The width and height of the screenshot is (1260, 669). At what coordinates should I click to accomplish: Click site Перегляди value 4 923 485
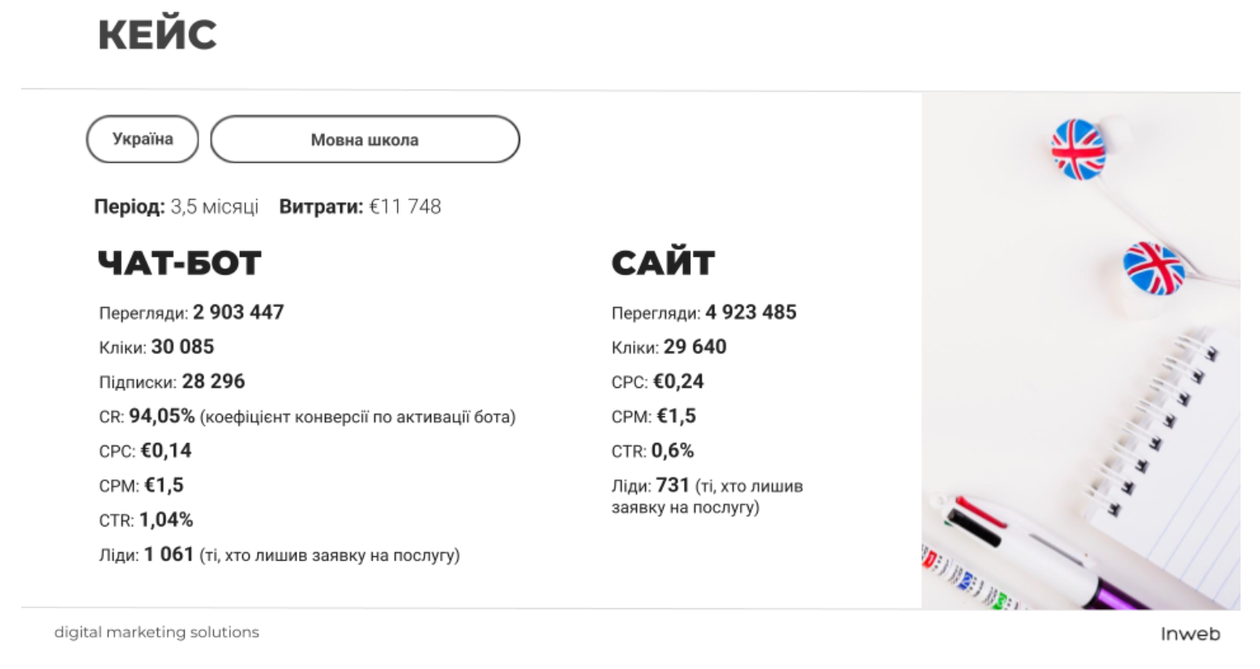point(751,313)
